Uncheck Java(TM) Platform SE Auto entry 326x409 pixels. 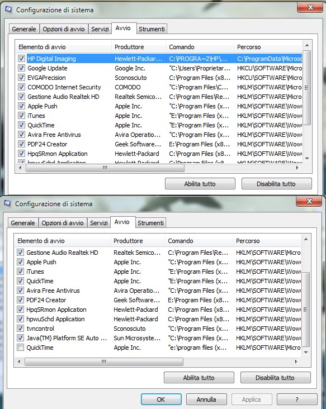point(20,338)
